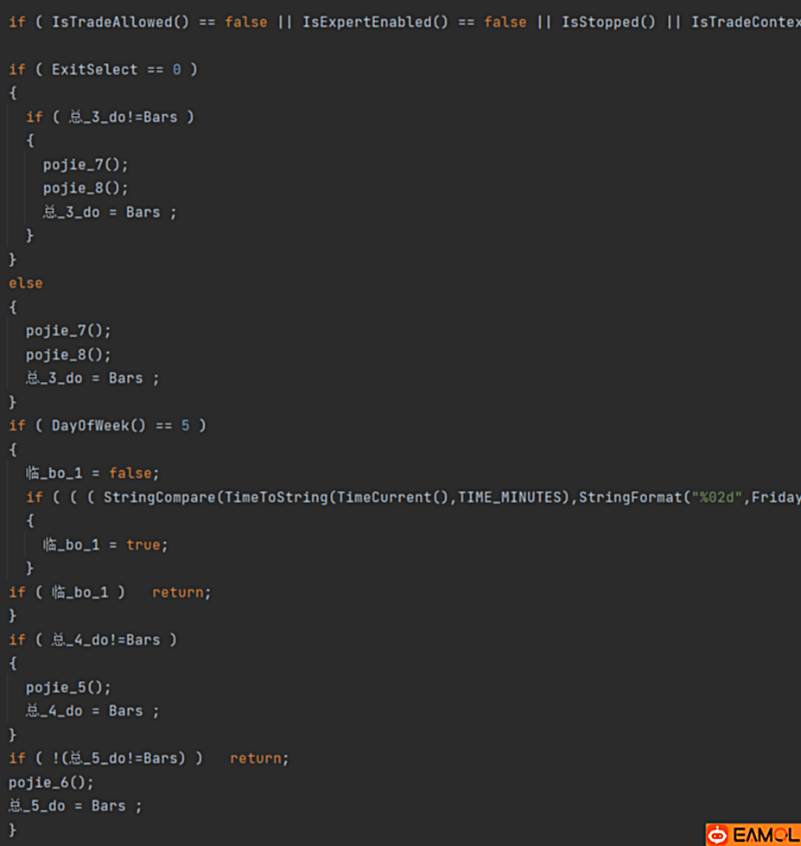Click the pojie_6(); call
Image resolution: width=801 pixels, height=846 pixels.
tap(51, 782)
